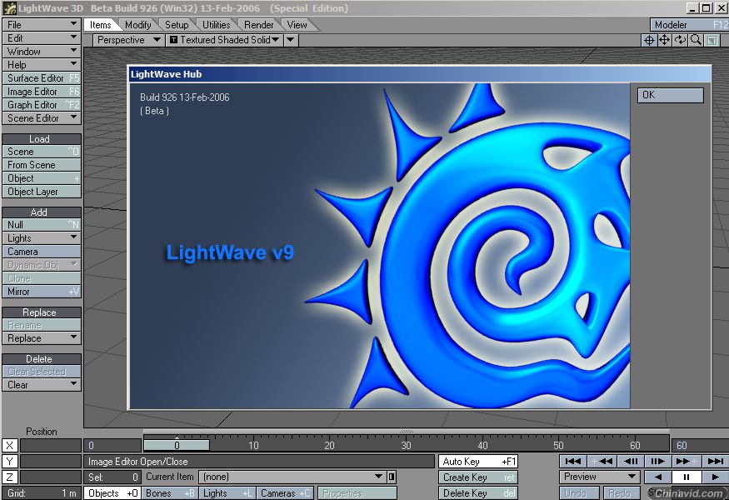Click the viewport maximize/minimize icon
729x500 pixels.
point(712,41)
